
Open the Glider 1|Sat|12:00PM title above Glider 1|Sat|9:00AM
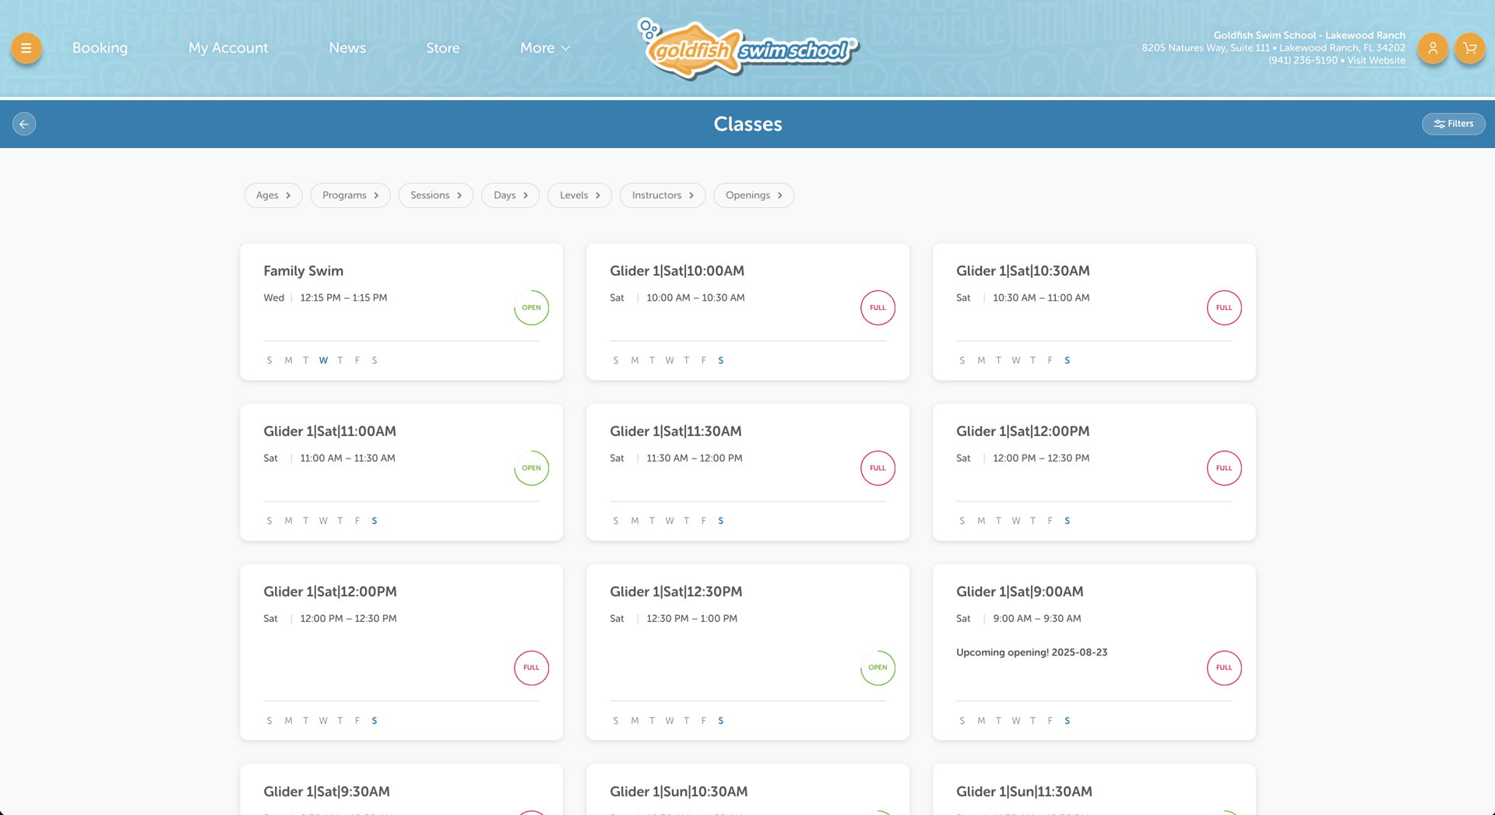(x=1023, y=431)
